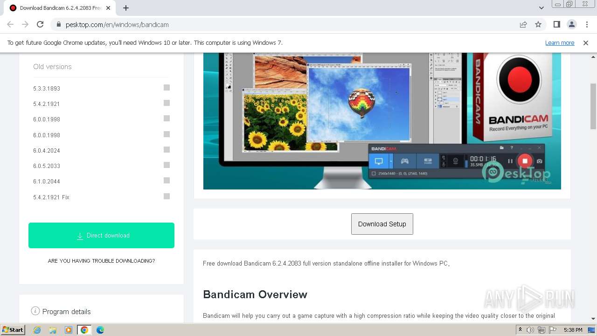Go back to the previous page
597x336 pixels.
[x=10, y=24]
